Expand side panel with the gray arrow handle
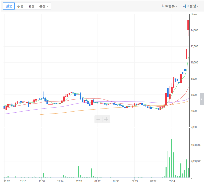 tap(202, 99)
